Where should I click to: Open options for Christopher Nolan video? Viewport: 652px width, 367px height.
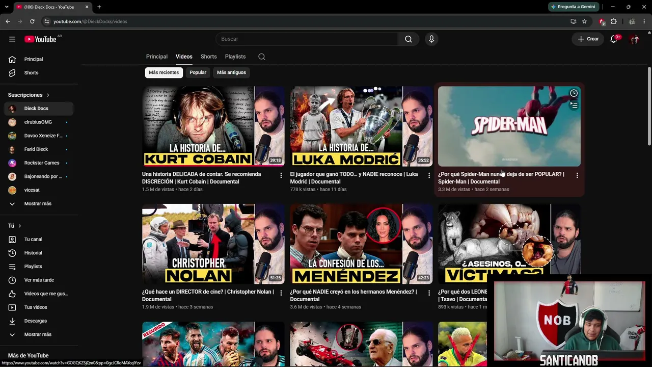(x=281, y=293)
